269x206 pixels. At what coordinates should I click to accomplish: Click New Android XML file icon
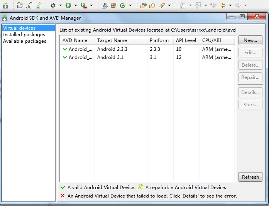38,5
